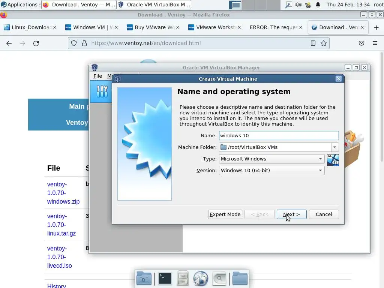Maximize the VirtualBox Manager window

356,67
